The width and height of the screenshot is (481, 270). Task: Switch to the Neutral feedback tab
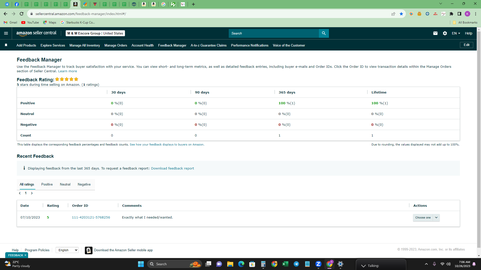point(65,184)
